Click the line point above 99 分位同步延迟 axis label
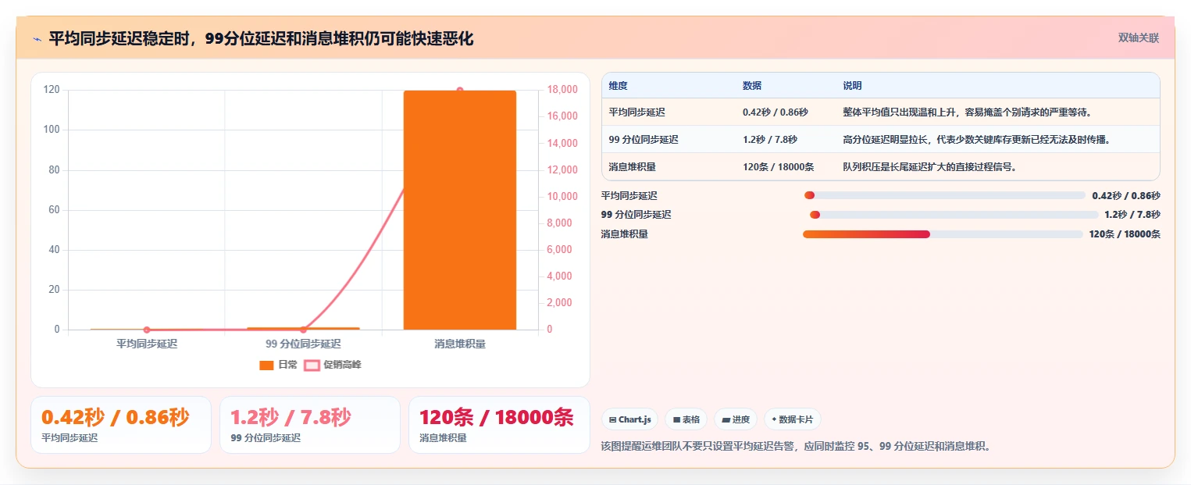Screen dimensions: 1191x485 (x=303, y=330)
